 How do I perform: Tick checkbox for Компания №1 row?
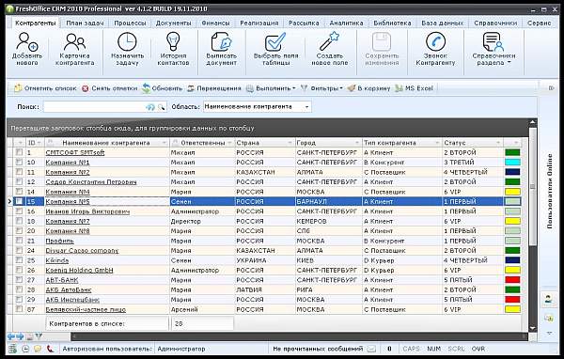(19, 162)
